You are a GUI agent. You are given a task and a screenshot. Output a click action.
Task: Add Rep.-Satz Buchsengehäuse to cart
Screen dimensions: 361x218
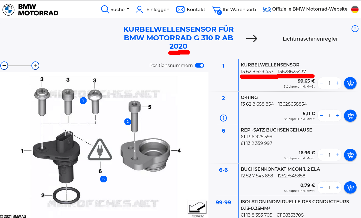[350, 155]
